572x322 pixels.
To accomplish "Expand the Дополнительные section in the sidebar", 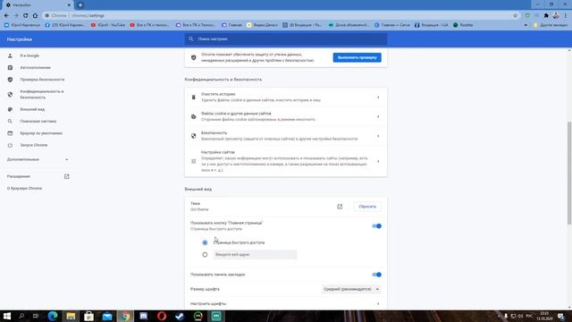I will click(38, 159).
